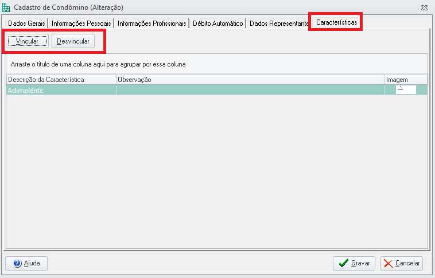
Task: Open Ajuda help button
Action: click(26, 263)
